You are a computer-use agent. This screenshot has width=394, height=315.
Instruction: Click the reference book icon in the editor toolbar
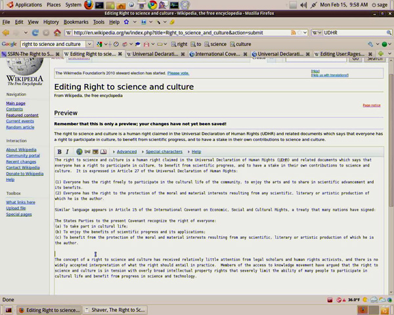tap(103, 152)
